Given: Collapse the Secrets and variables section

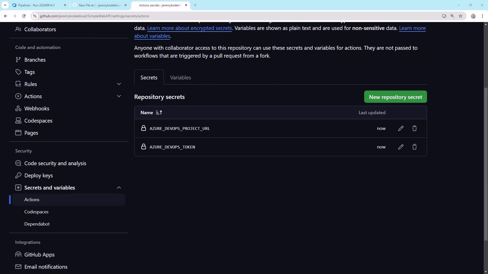Looking at the screenshot, I should click(119, 188).
